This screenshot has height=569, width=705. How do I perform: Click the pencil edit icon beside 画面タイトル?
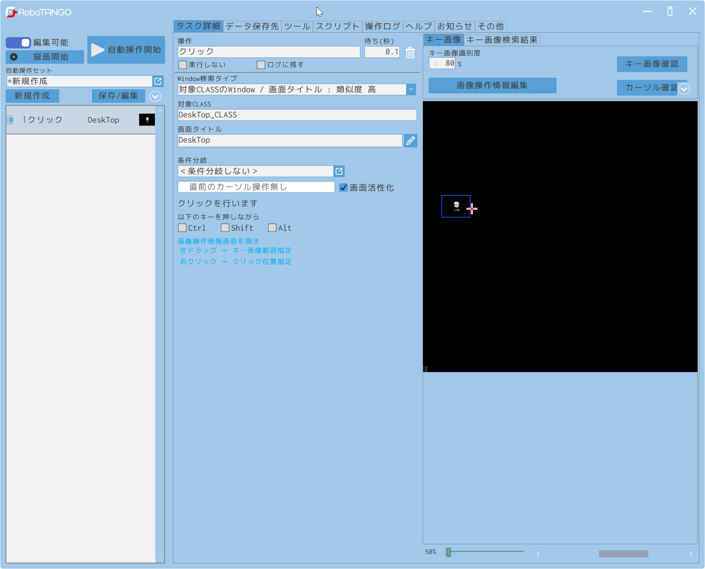point(411,141)
